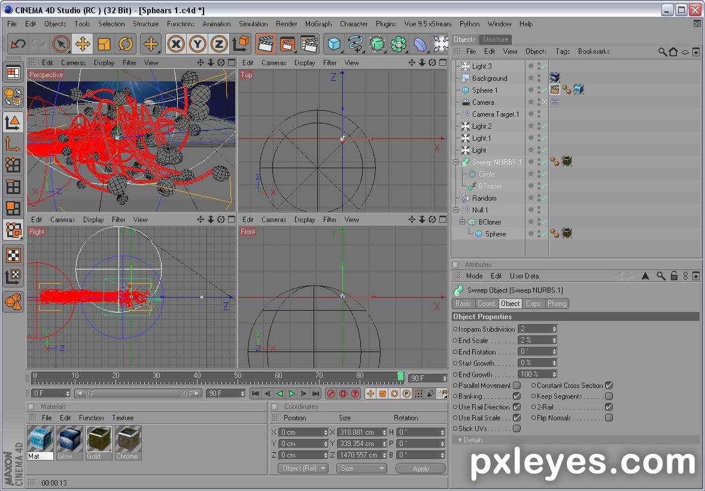Viewport: 705px width, 491px height.
Task: Collapse the BCloner tree node
Action: [x=463, y=222]
